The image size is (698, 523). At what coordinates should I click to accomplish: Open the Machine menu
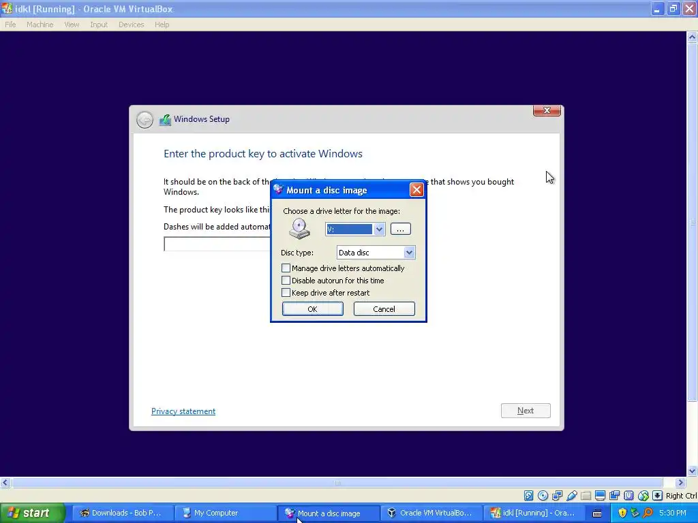pos(40,25)
